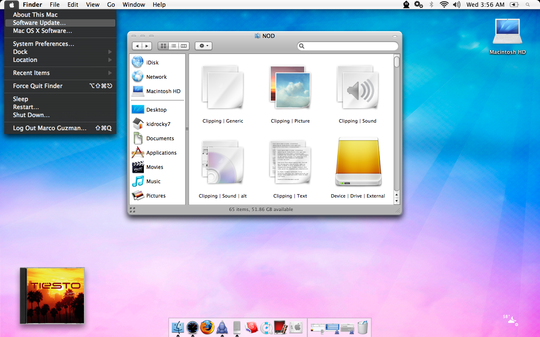
Task: Click the battery power icon in menu bar
Action: point(514,5)
